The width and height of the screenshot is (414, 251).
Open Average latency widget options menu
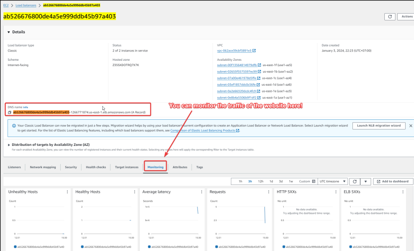tap(201, 192)
